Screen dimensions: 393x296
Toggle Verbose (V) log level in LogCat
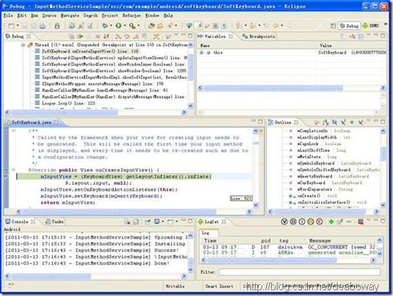284,222
